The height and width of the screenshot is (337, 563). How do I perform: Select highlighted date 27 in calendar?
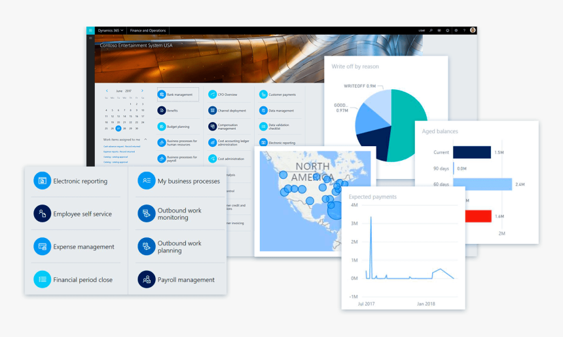pos(118,129)
